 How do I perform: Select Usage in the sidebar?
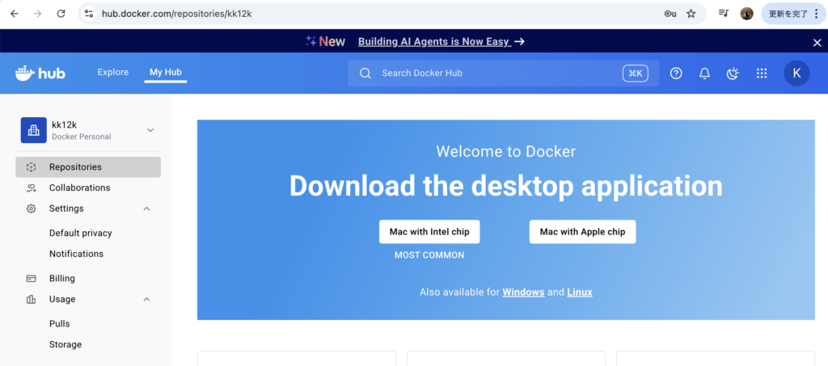click(x=62, y=299)
